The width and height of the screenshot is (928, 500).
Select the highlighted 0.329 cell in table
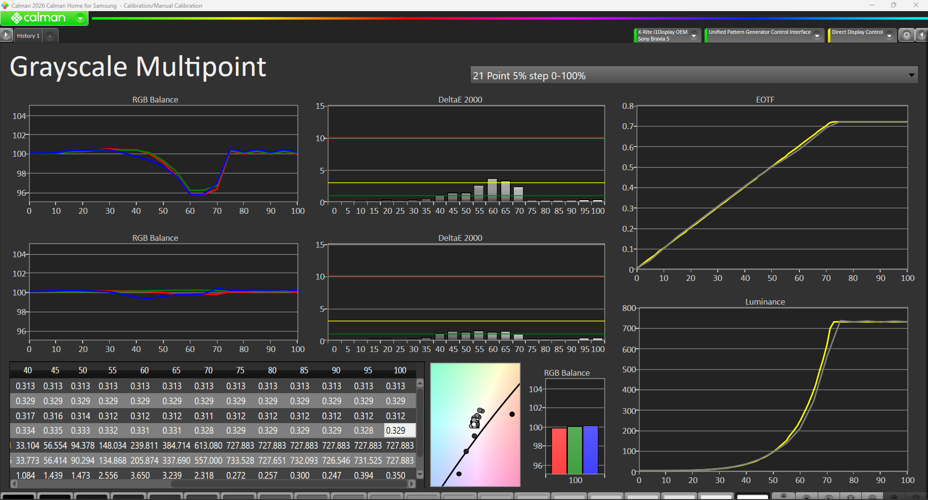[399, 430]
